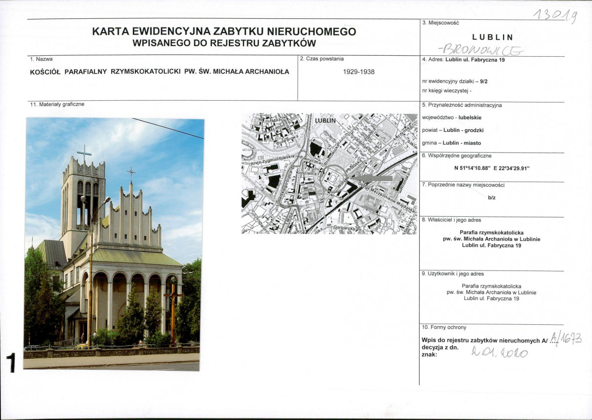Click 'nr księgi wieczystej -' line
This screenshot has height=420, width=592.
[447, 91]
